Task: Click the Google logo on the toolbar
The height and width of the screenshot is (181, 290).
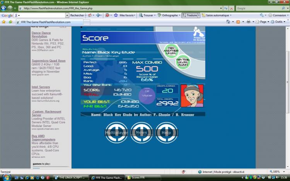Action: click(x=7, y=15)
